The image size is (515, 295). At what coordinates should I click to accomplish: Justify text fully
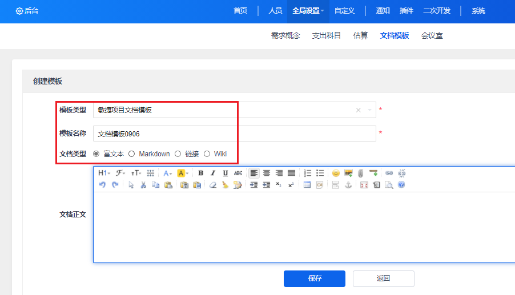point(291,173)
